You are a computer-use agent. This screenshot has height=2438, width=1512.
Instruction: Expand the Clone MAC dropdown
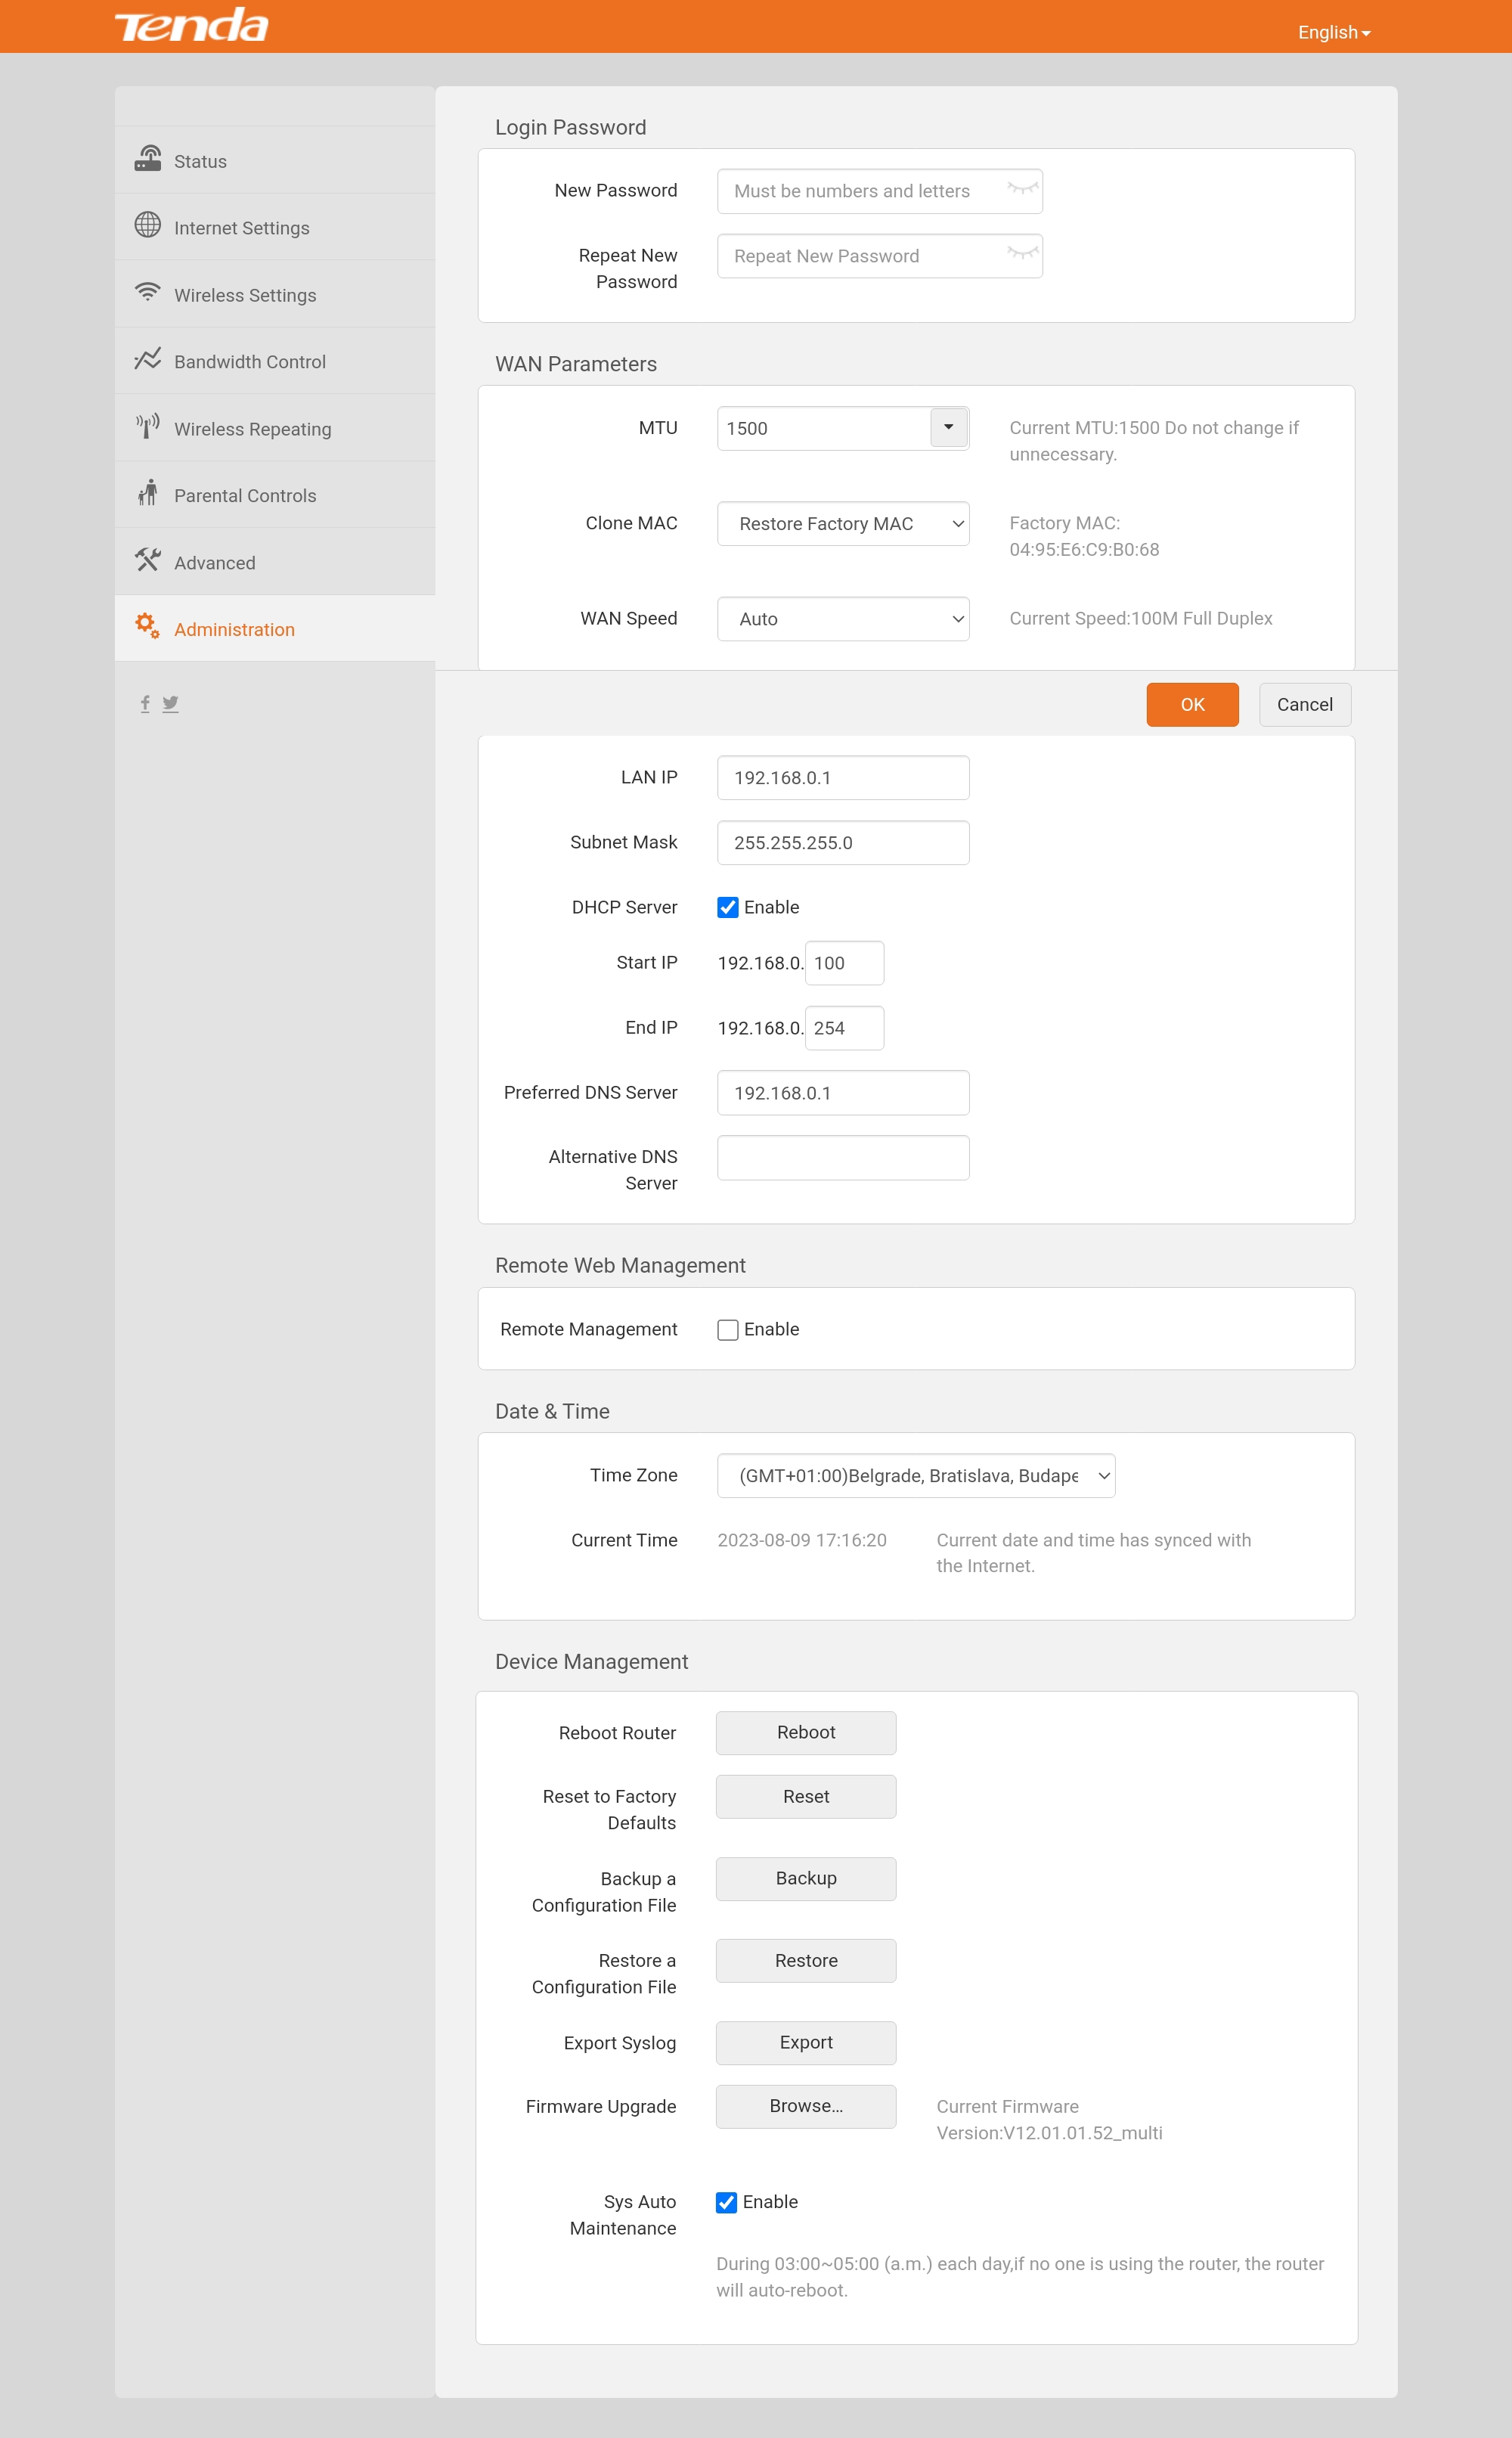(x=843, y=523)
